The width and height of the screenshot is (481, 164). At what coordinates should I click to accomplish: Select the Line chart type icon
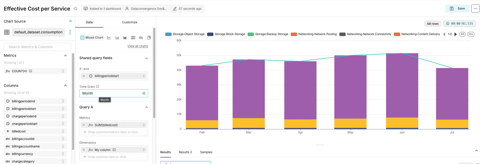(x=109, y=38)
